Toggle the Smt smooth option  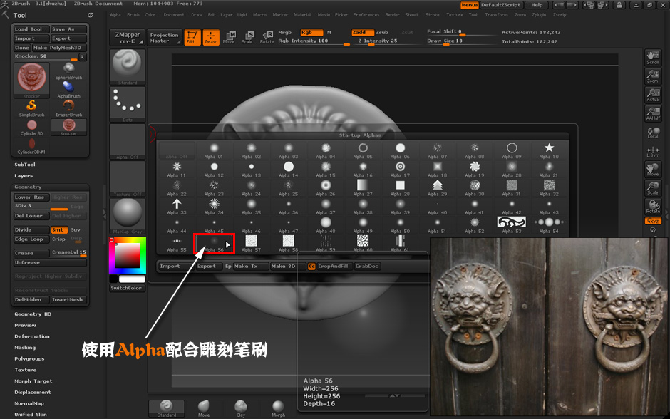click(59, 229)
